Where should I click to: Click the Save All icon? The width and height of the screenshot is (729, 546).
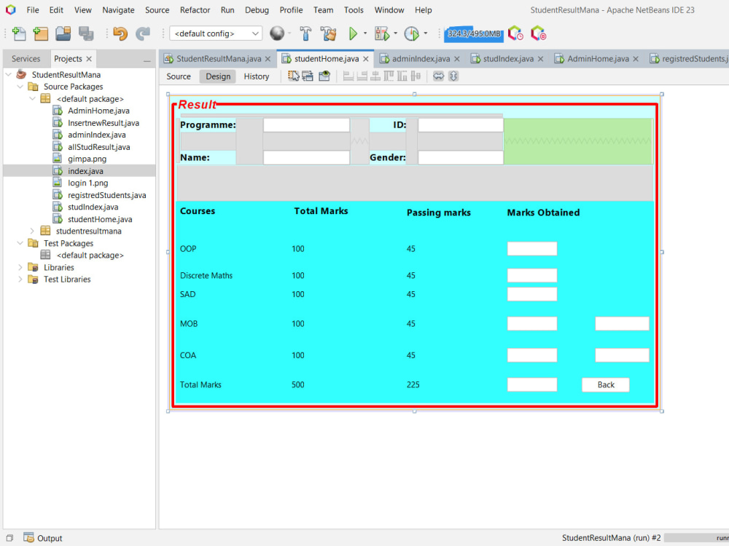[86, 33]
